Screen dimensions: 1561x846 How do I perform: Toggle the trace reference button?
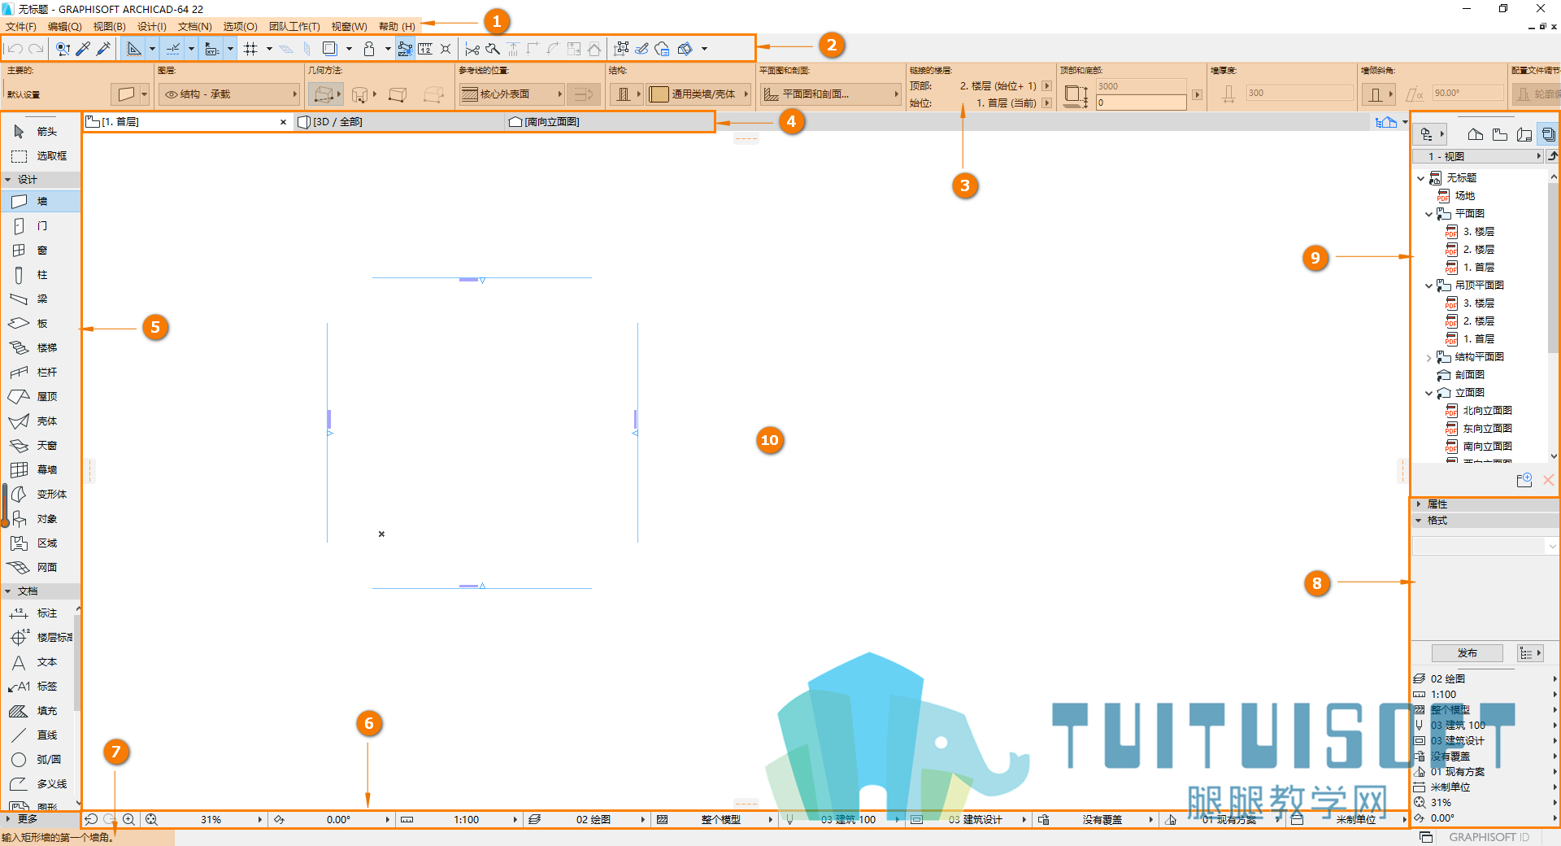[329, 49]
